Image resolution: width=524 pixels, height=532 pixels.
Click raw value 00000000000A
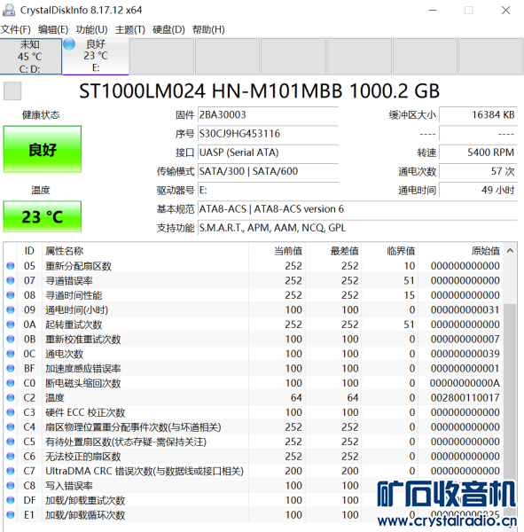[x=465, y=383]
